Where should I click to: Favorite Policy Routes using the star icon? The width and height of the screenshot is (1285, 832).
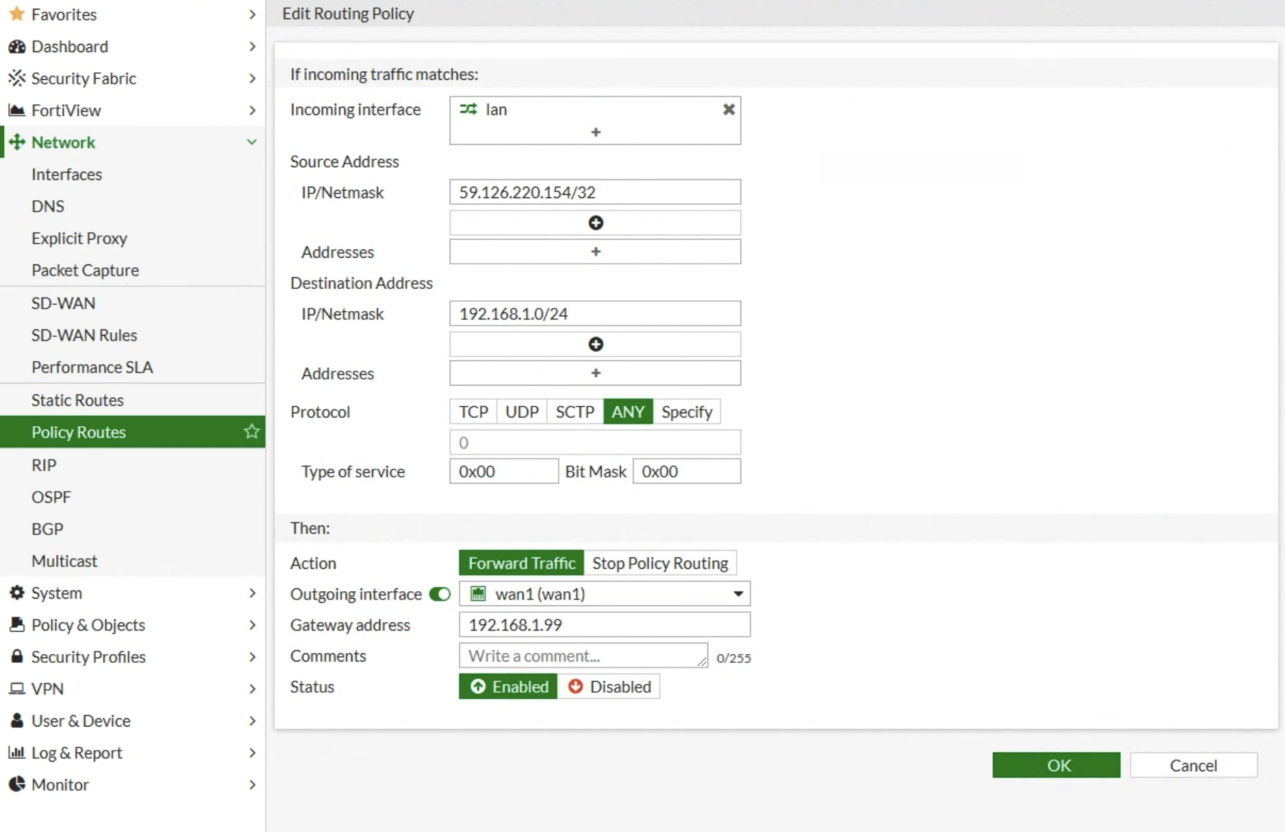(252, 432)
